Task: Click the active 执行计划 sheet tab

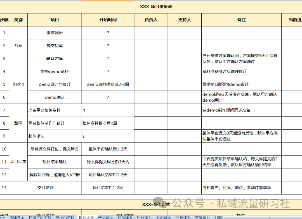Action: 86,217
